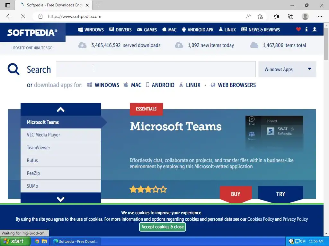329x246 pixels.
Task: Select PeaZip in featured list
Action: pos(61,173)
